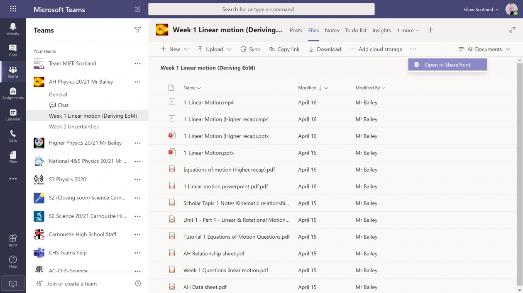The height and width of the screenshot is (293, 523).
Task: Click the new chat compose icon
Action: (x=137, y=9)
